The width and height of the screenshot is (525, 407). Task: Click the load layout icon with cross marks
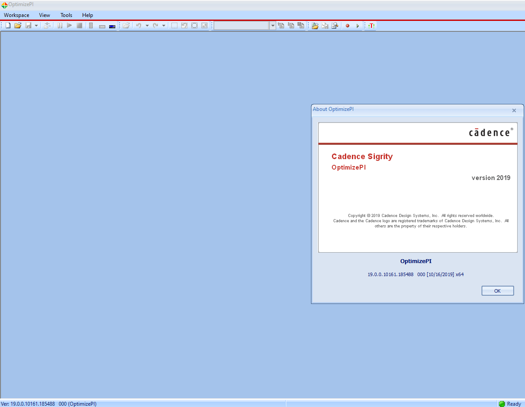[47, 26]
